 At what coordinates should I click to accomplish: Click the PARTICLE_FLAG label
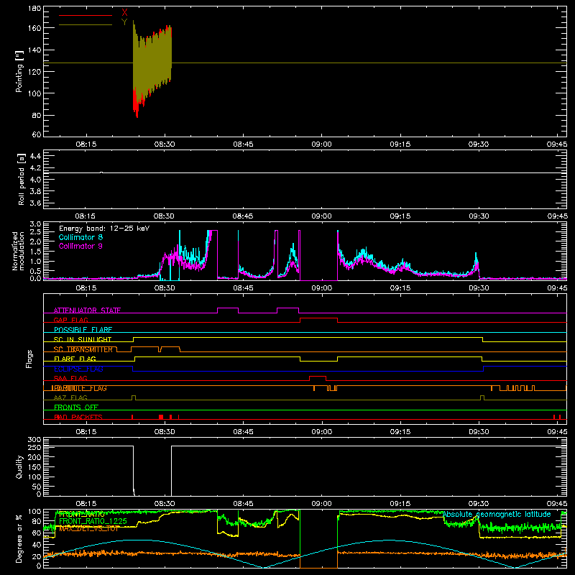79,388
